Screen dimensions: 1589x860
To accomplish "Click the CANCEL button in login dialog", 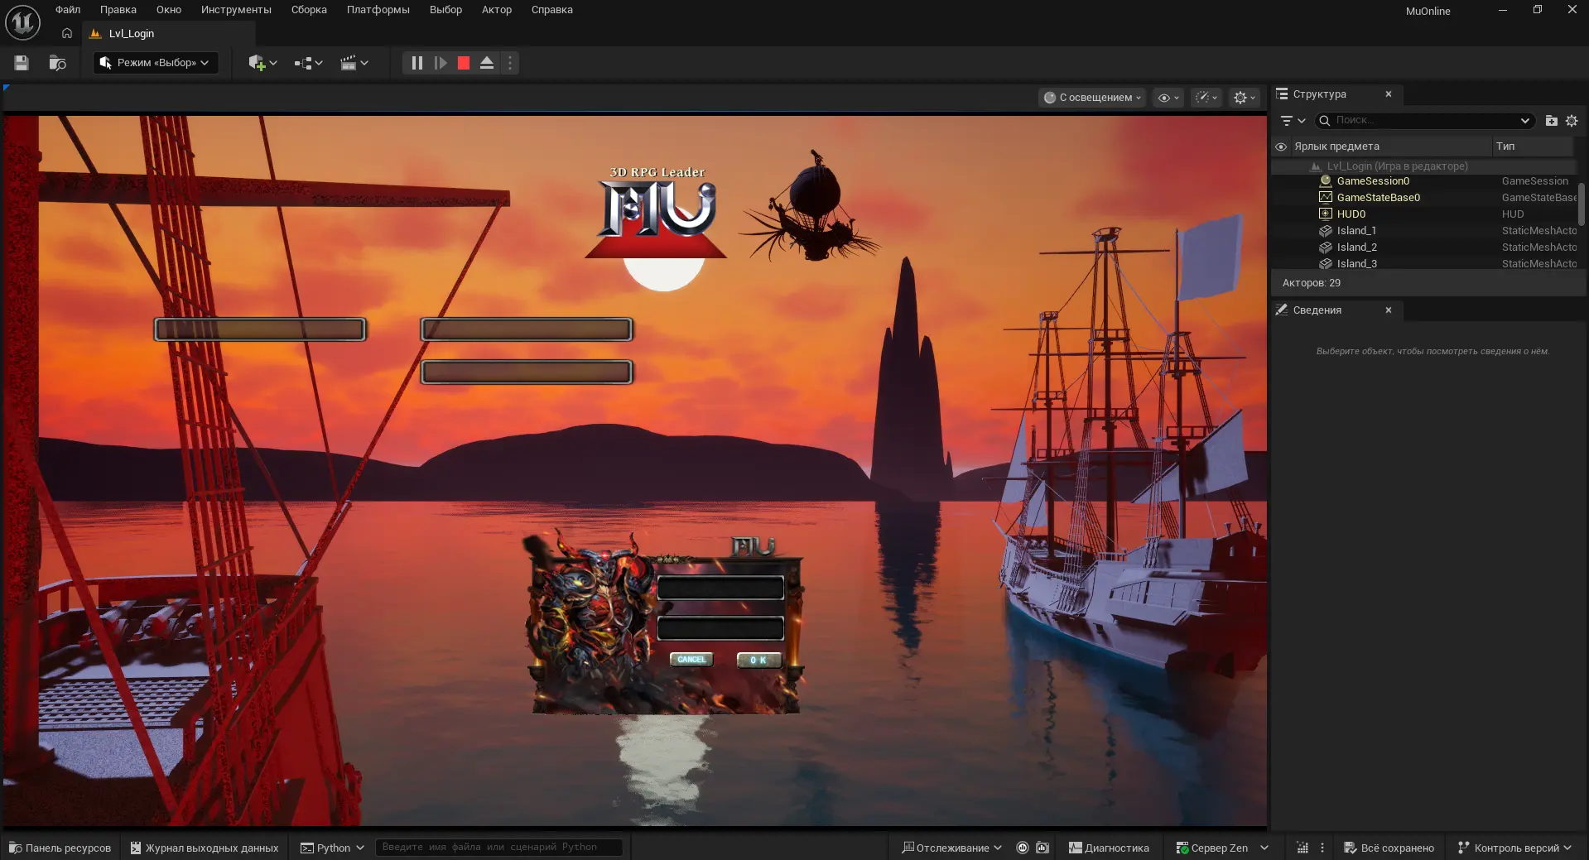I will 691,660.
